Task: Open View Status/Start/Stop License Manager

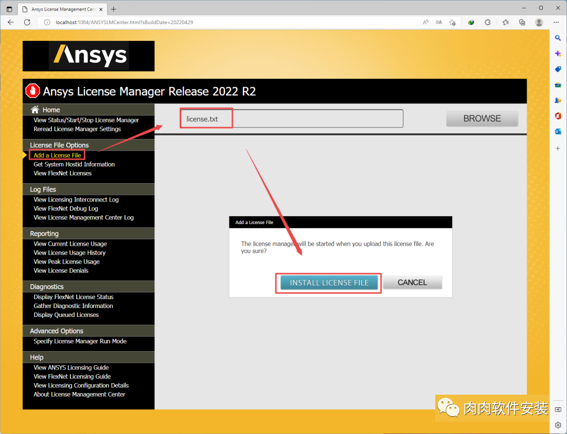Action: pos(86,120)
